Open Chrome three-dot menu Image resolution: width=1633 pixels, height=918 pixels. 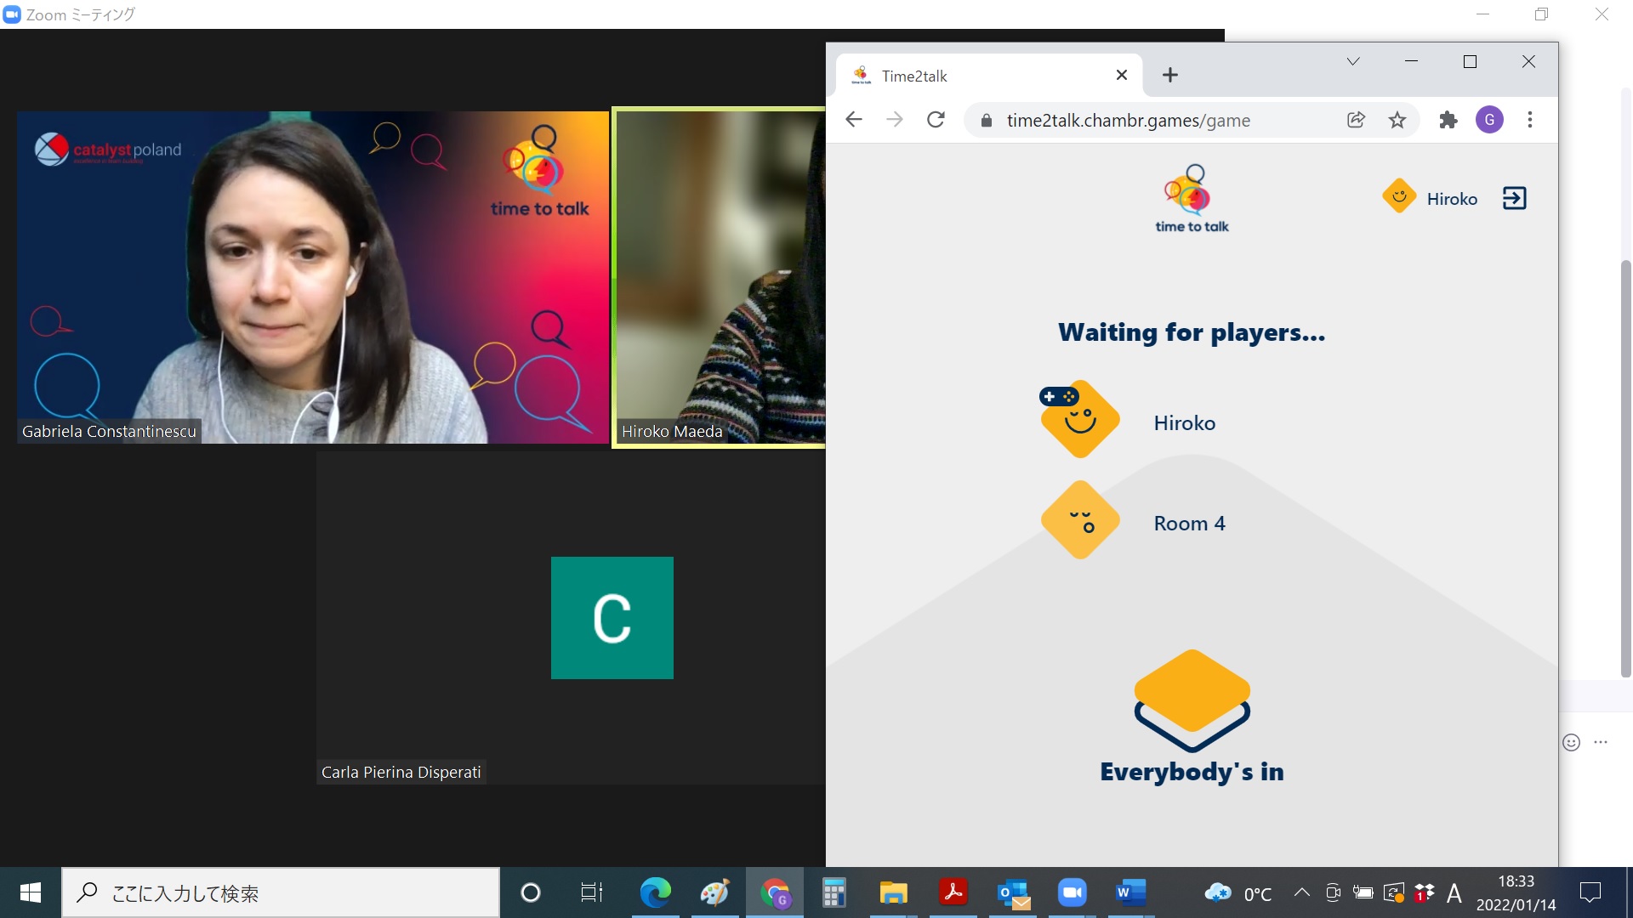tap(1530, 120)
